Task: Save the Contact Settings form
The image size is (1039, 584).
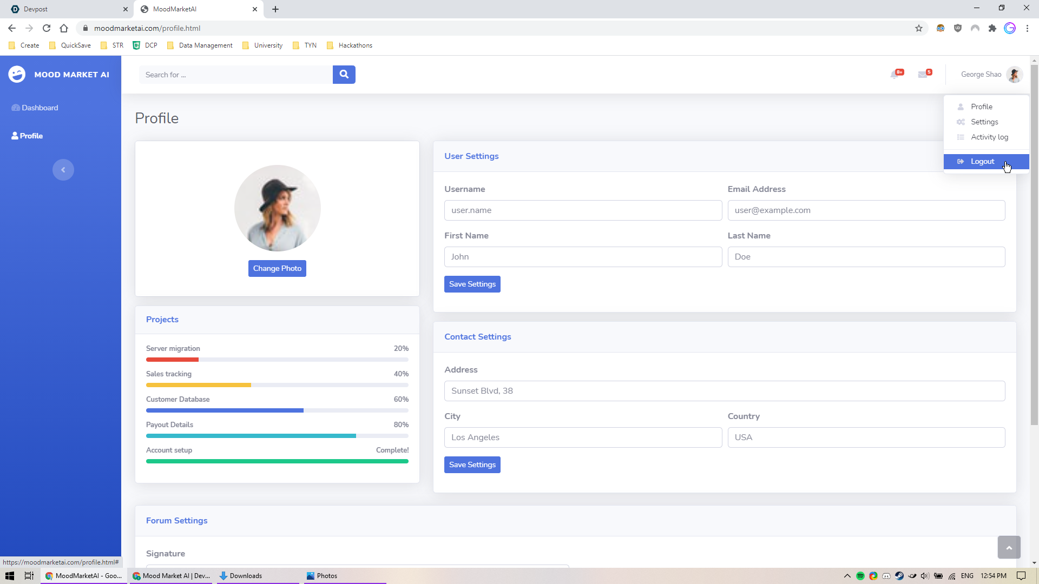Action: [x=472, y=465]
